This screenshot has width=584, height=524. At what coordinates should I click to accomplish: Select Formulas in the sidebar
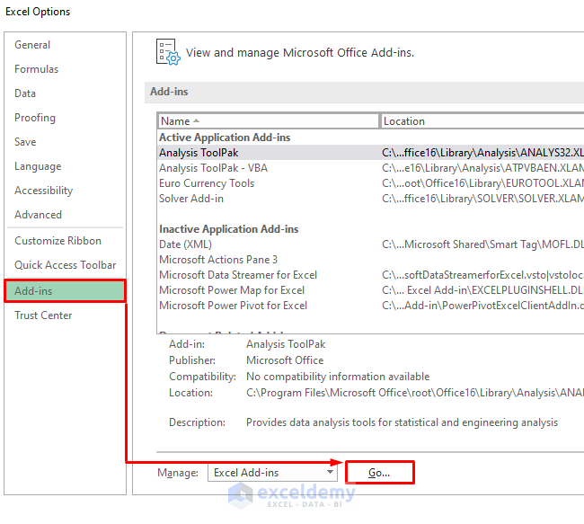pyautogui.click(x=37, y=69)
